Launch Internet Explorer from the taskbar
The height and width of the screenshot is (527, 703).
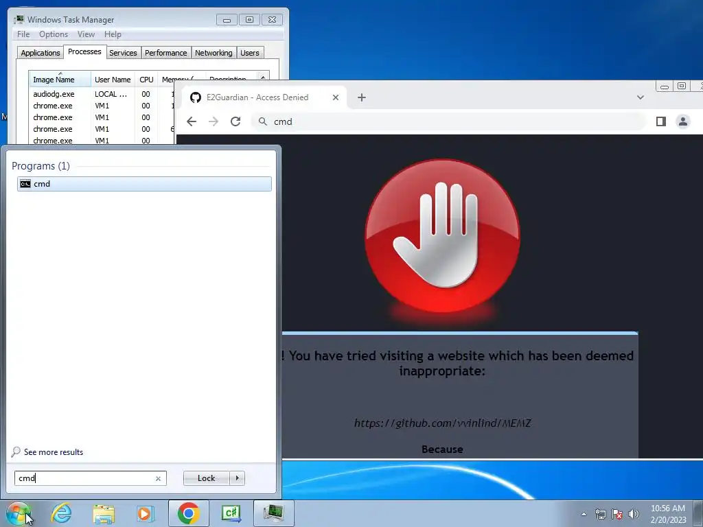[x=61, y=513]
